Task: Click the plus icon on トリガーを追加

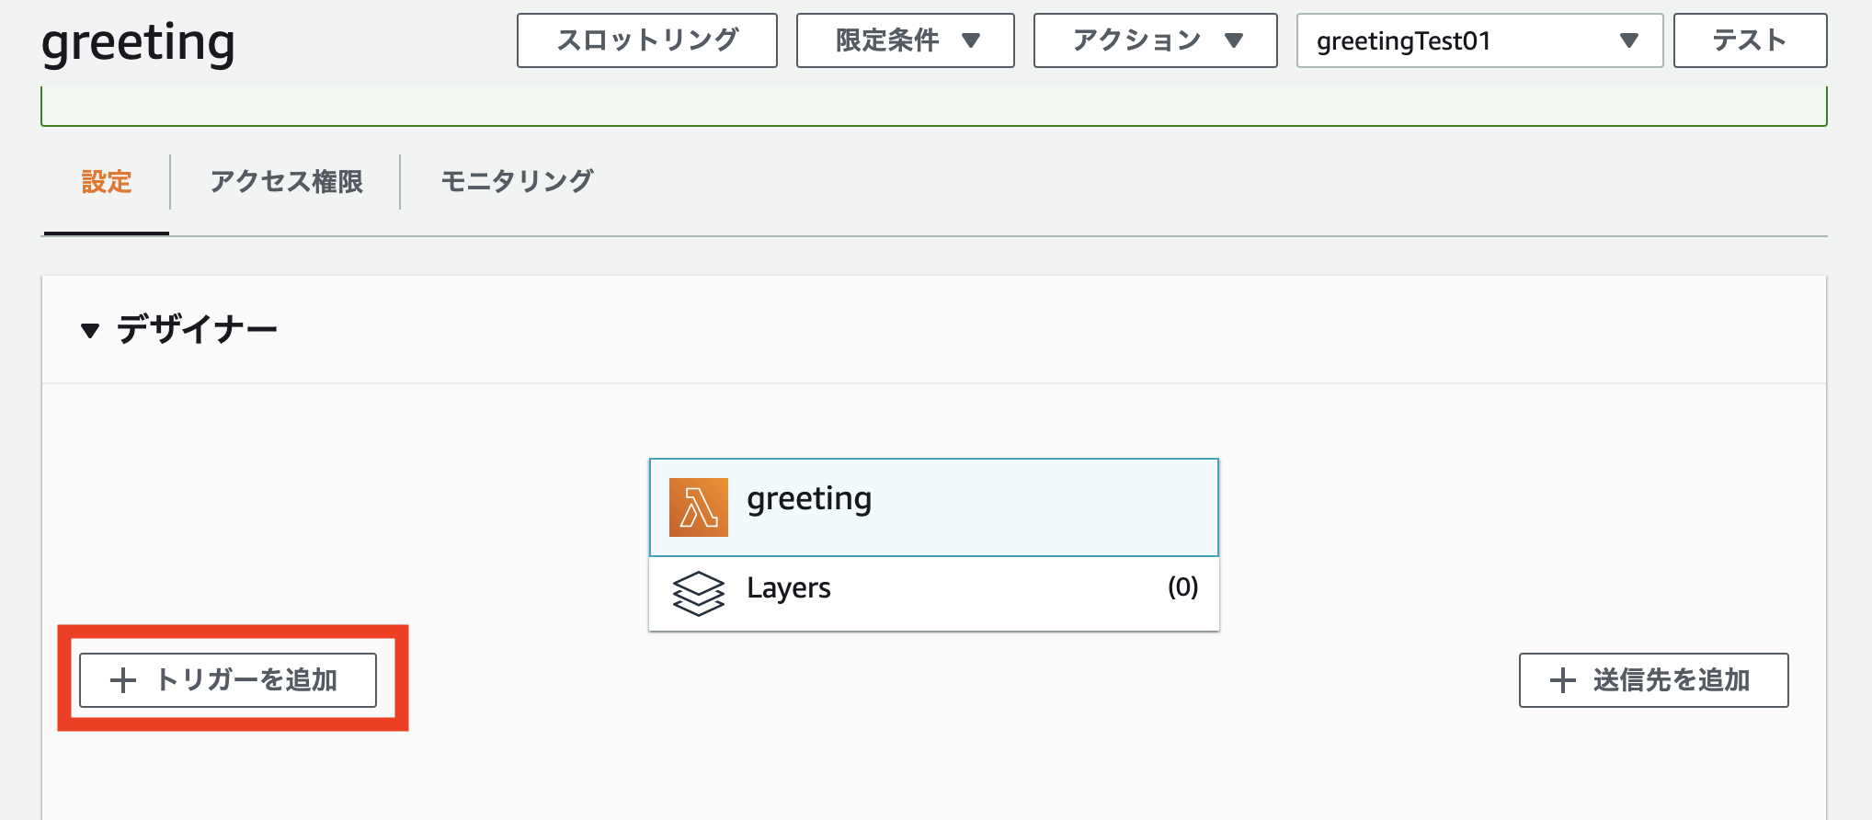Action: pyautogui.click(x=123, y=680)
